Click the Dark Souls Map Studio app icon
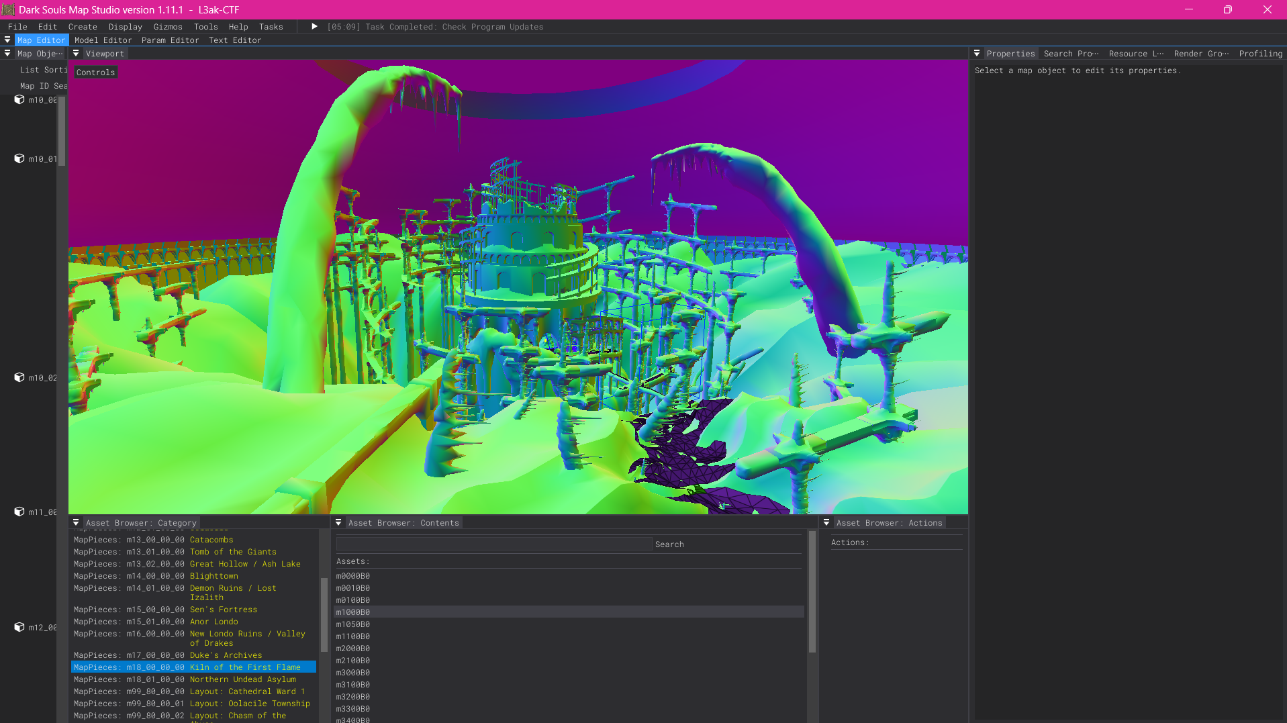Screen dimensions: 1287x723 coord(8,9)
